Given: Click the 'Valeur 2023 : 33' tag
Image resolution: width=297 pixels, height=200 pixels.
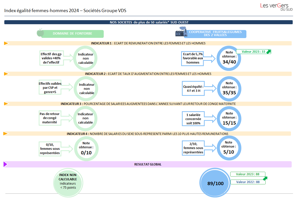Looking at the screenshot, I should click(x=253, y=52).
